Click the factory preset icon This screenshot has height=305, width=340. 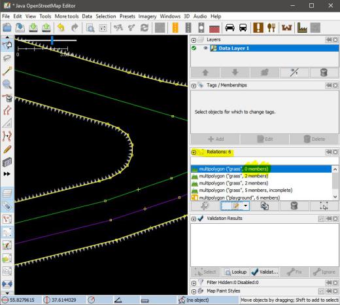[302, 28]
